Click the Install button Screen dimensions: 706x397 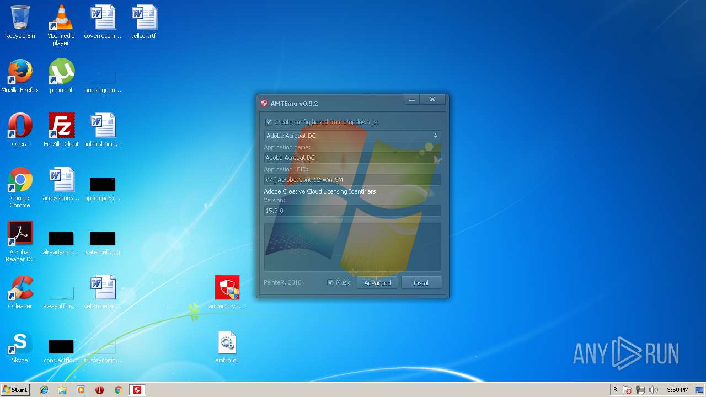point(421,282)
